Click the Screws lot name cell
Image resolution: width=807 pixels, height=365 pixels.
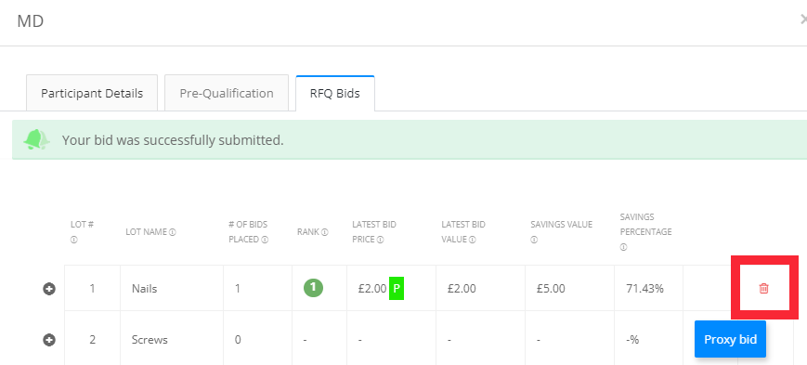click(x=172, y=340)
